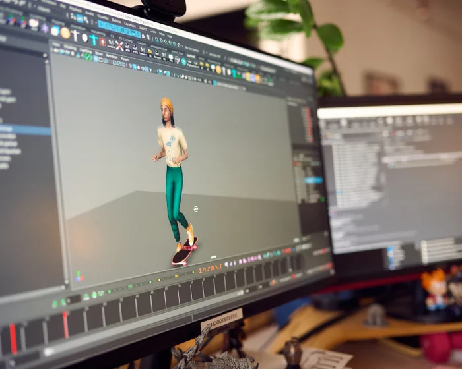Open the SHAPES menu
The width and height of the screenshot is (462, 369).
pyautogui.click(x=143, y=28)
